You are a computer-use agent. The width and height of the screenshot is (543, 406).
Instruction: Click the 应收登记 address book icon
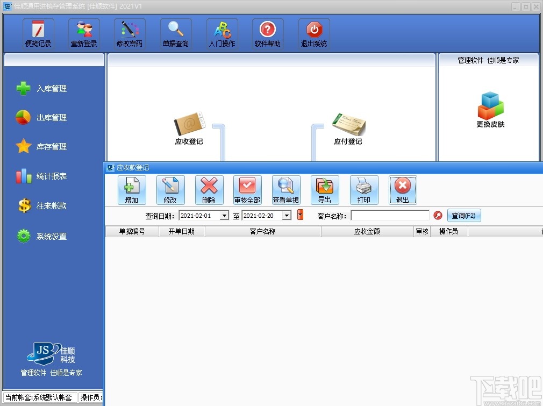coord(189,129)
